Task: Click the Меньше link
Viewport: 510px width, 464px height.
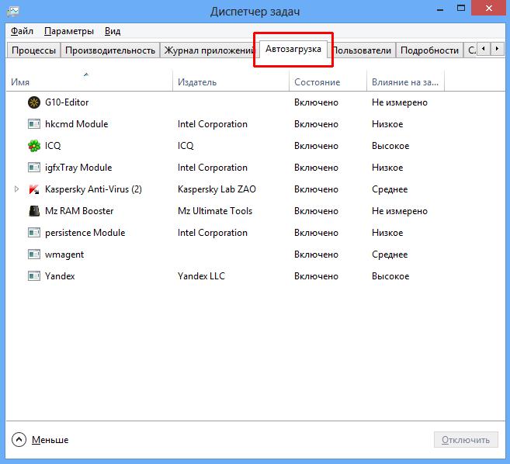Action: click(x=50, y=440)
